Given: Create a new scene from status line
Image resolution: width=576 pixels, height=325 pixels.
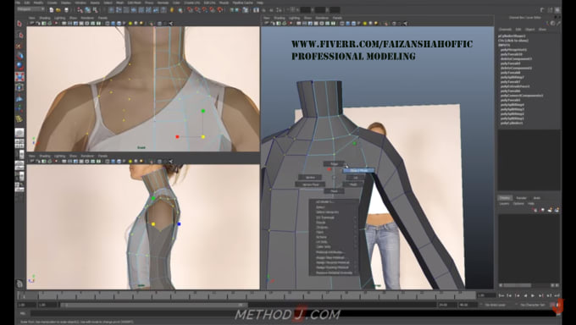Looking at the screenshot, I should click(52, 10).
